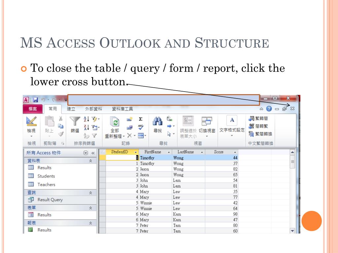
Task: Open the Results report under 報表
Action: point(60,230)
